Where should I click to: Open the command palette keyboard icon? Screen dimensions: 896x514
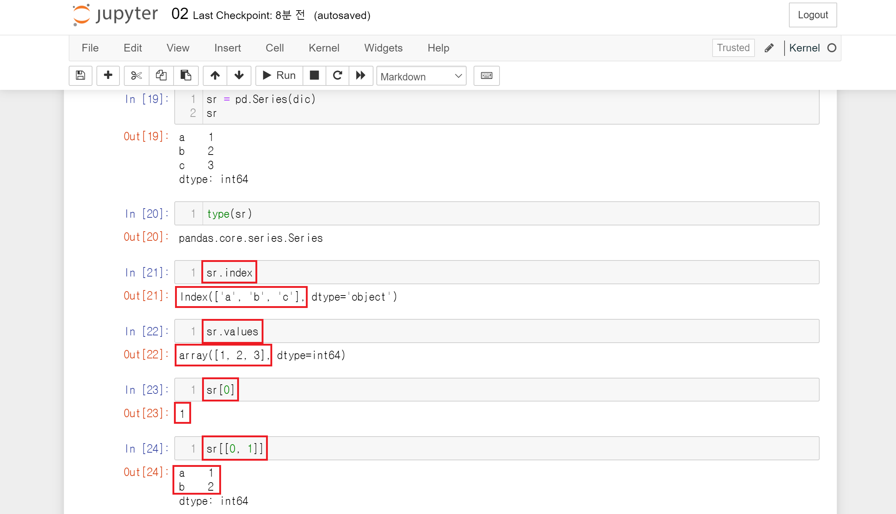click(x=486, y=76)
